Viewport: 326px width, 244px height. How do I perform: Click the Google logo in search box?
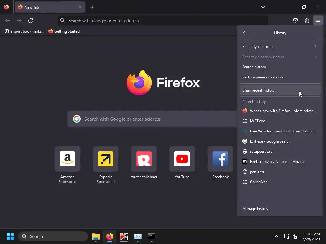pyautogui.click(x=77, y=119)
